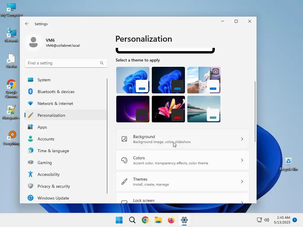Click the Find a setting search box
The width and height of the screenshot is (303, 227).
[x=66, y=63]
